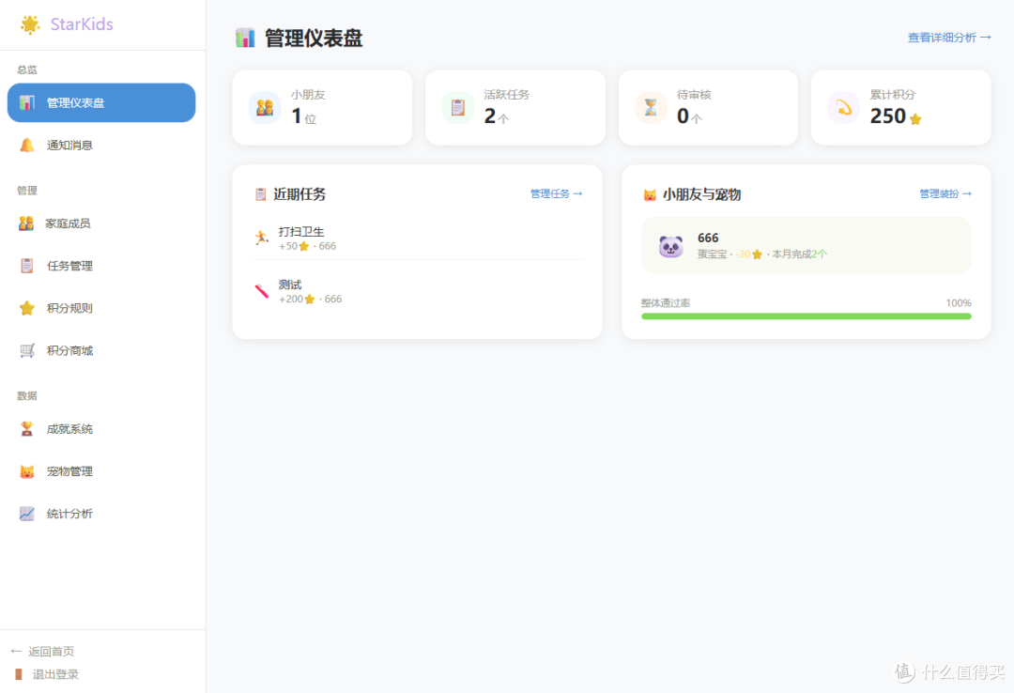The width and height of the screenshot is (1014, 693).
Task: Click 管理装扮 link
Action: click(x=945, y=193)
